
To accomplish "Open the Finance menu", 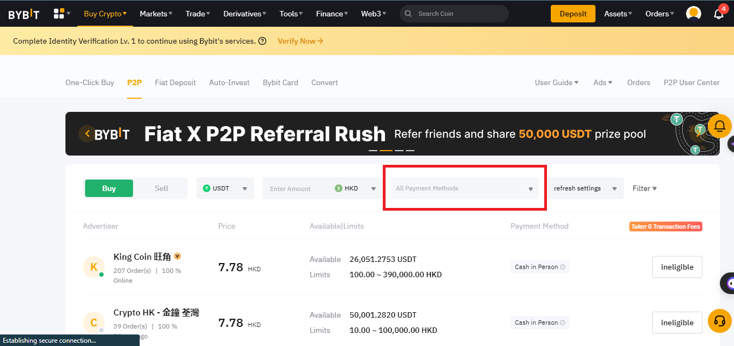I will click(332, 14).
